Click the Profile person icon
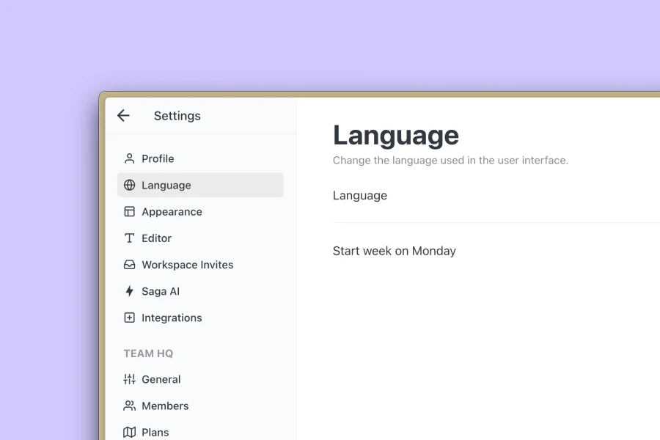 tap(129, 158)
